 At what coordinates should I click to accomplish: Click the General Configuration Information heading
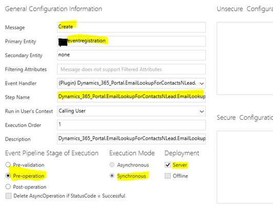pos(53,9)
